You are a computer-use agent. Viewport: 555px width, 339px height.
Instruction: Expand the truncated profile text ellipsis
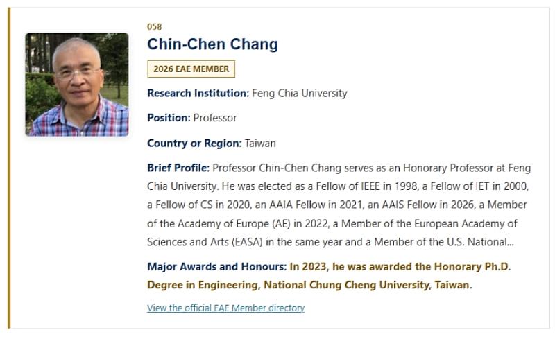(x=510, y=242)
